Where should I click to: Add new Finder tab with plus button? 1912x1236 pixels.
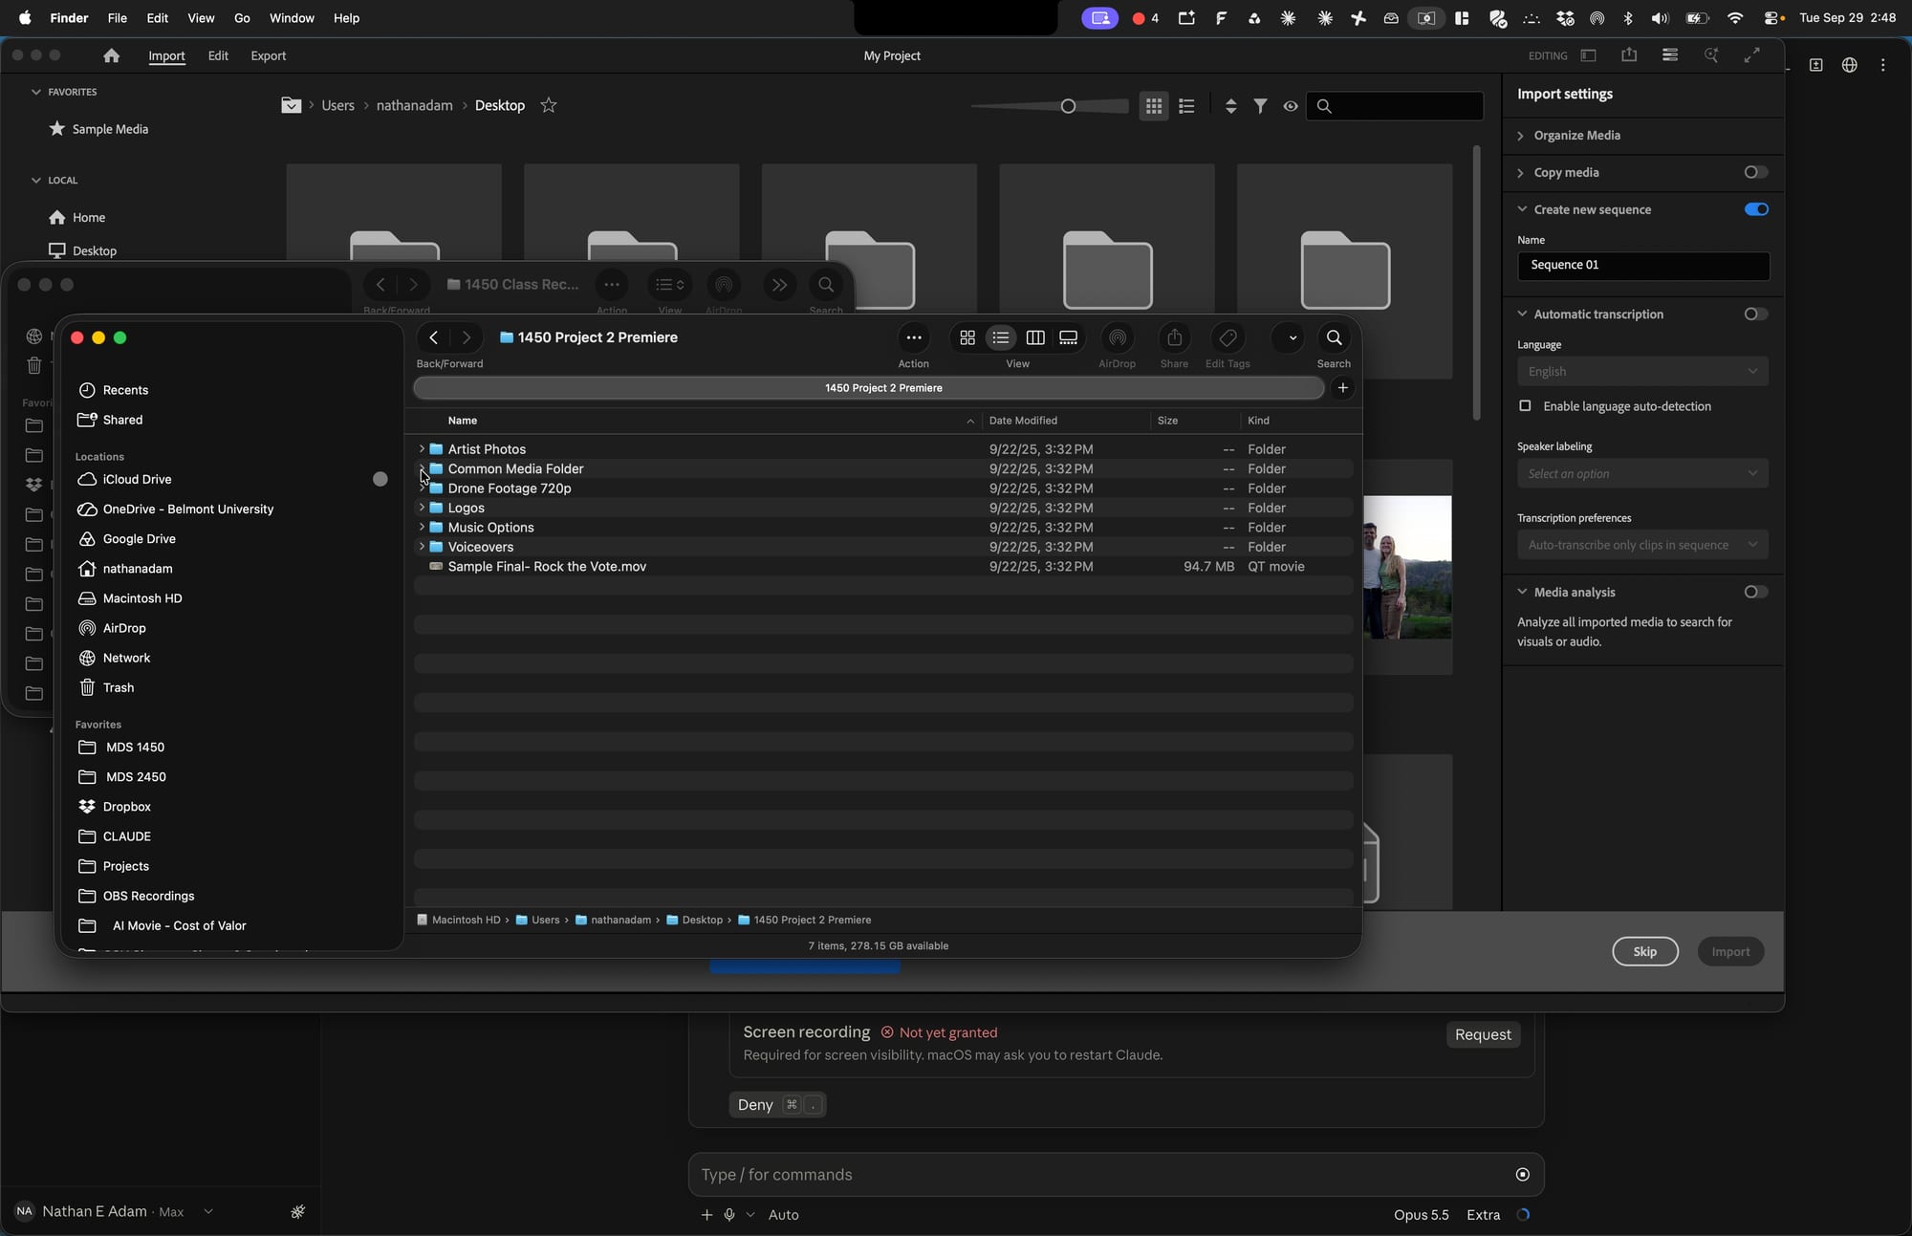[1343, 388]
